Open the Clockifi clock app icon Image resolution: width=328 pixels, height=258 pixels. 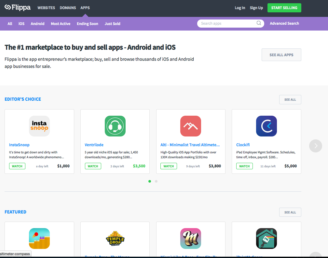[x=266, y=126]
